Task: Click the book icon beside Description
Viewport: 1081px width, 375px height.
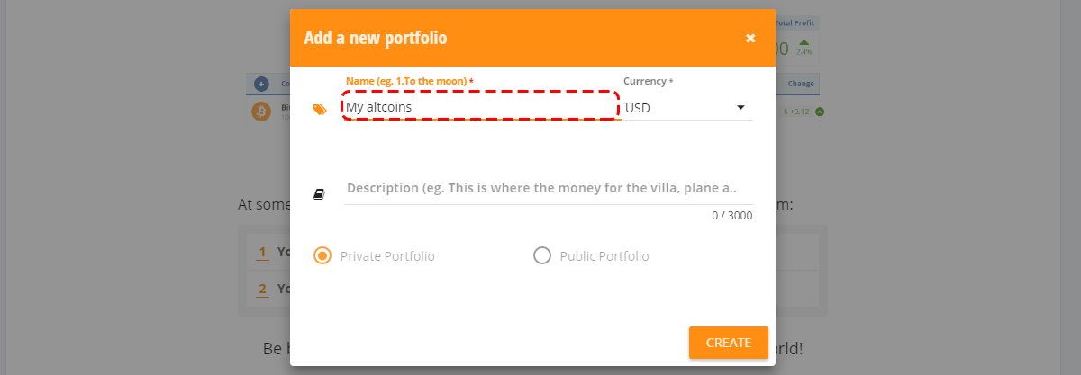Action: click(319, 193)
